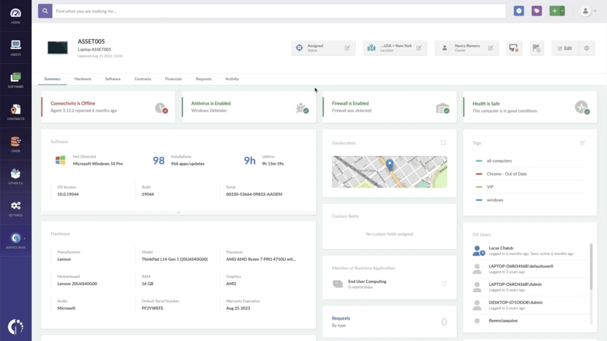Navigate to the CMDB sidebar icon

(16, 144)
